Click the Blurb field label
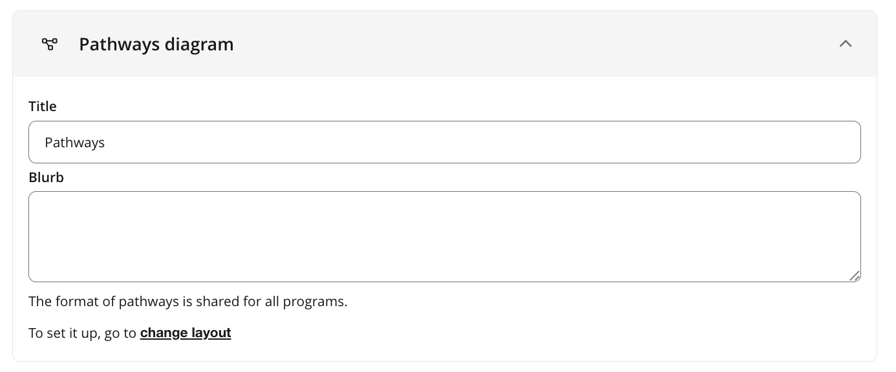The width and height of the screenshot is (896, 372). [x=46, y=178]
